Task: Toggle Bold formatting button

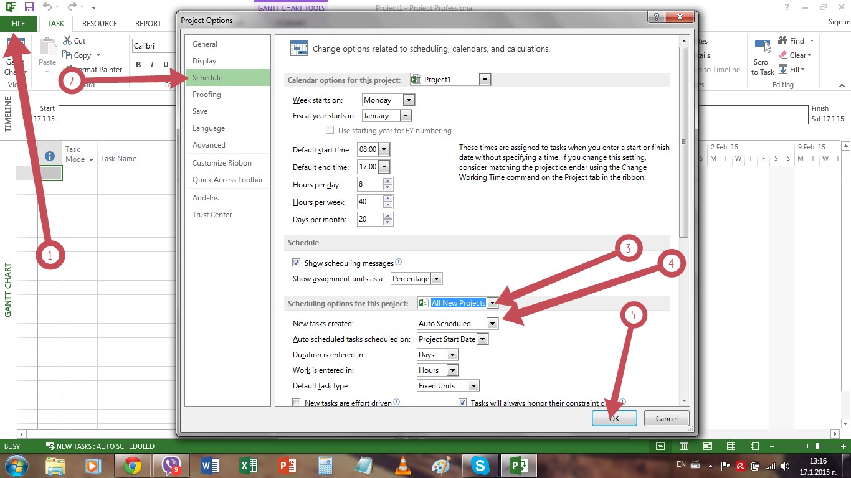Action: coord(138,65)
